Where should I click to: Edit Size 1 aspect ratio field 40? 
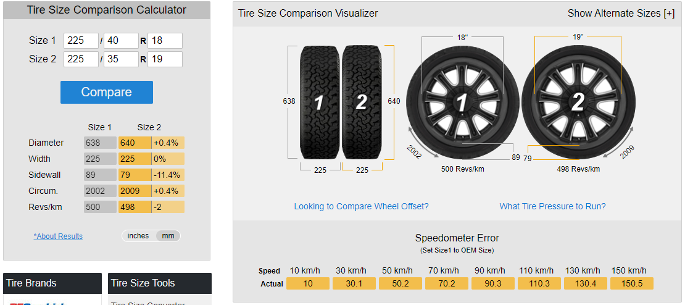point(121,41)
